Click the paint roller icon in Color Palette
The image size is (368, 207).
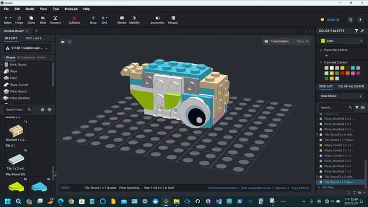pos(356,30)
